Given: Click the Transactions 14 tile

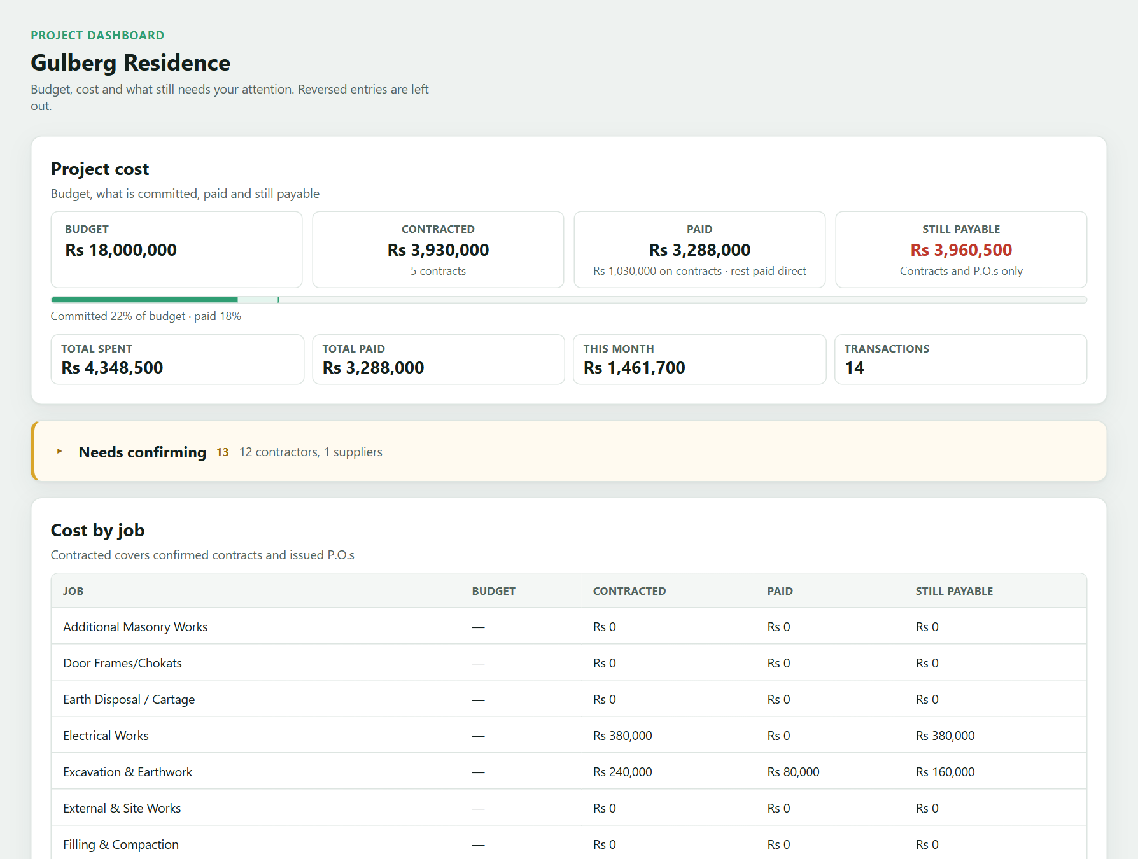Looking at the screenshot, I should 960,360.
